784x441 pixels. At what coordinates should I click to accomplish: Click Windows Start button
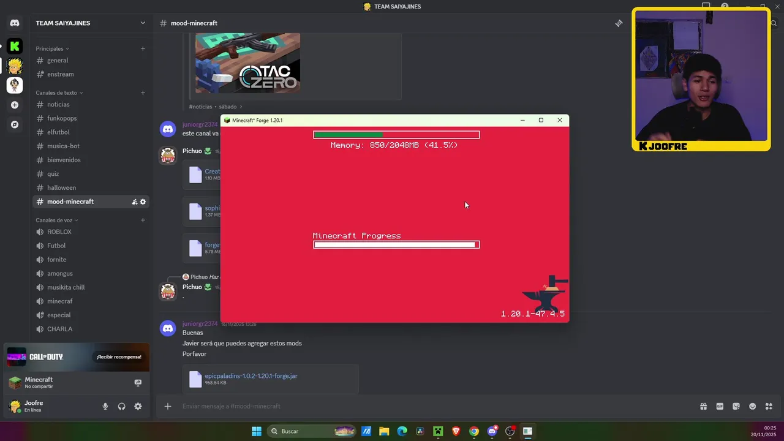coord(257,431)
